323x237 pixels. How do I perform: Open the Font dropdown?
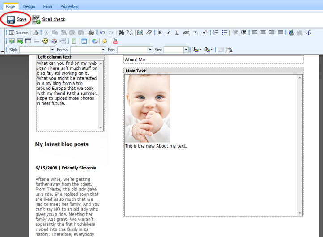pos(150,50)
